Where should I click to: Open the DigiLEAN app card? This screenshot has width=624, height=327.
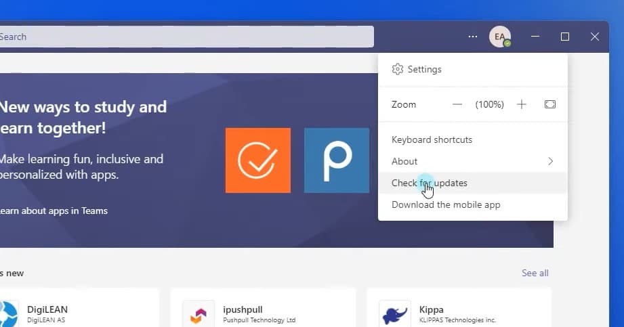click(x=79, y=308)
